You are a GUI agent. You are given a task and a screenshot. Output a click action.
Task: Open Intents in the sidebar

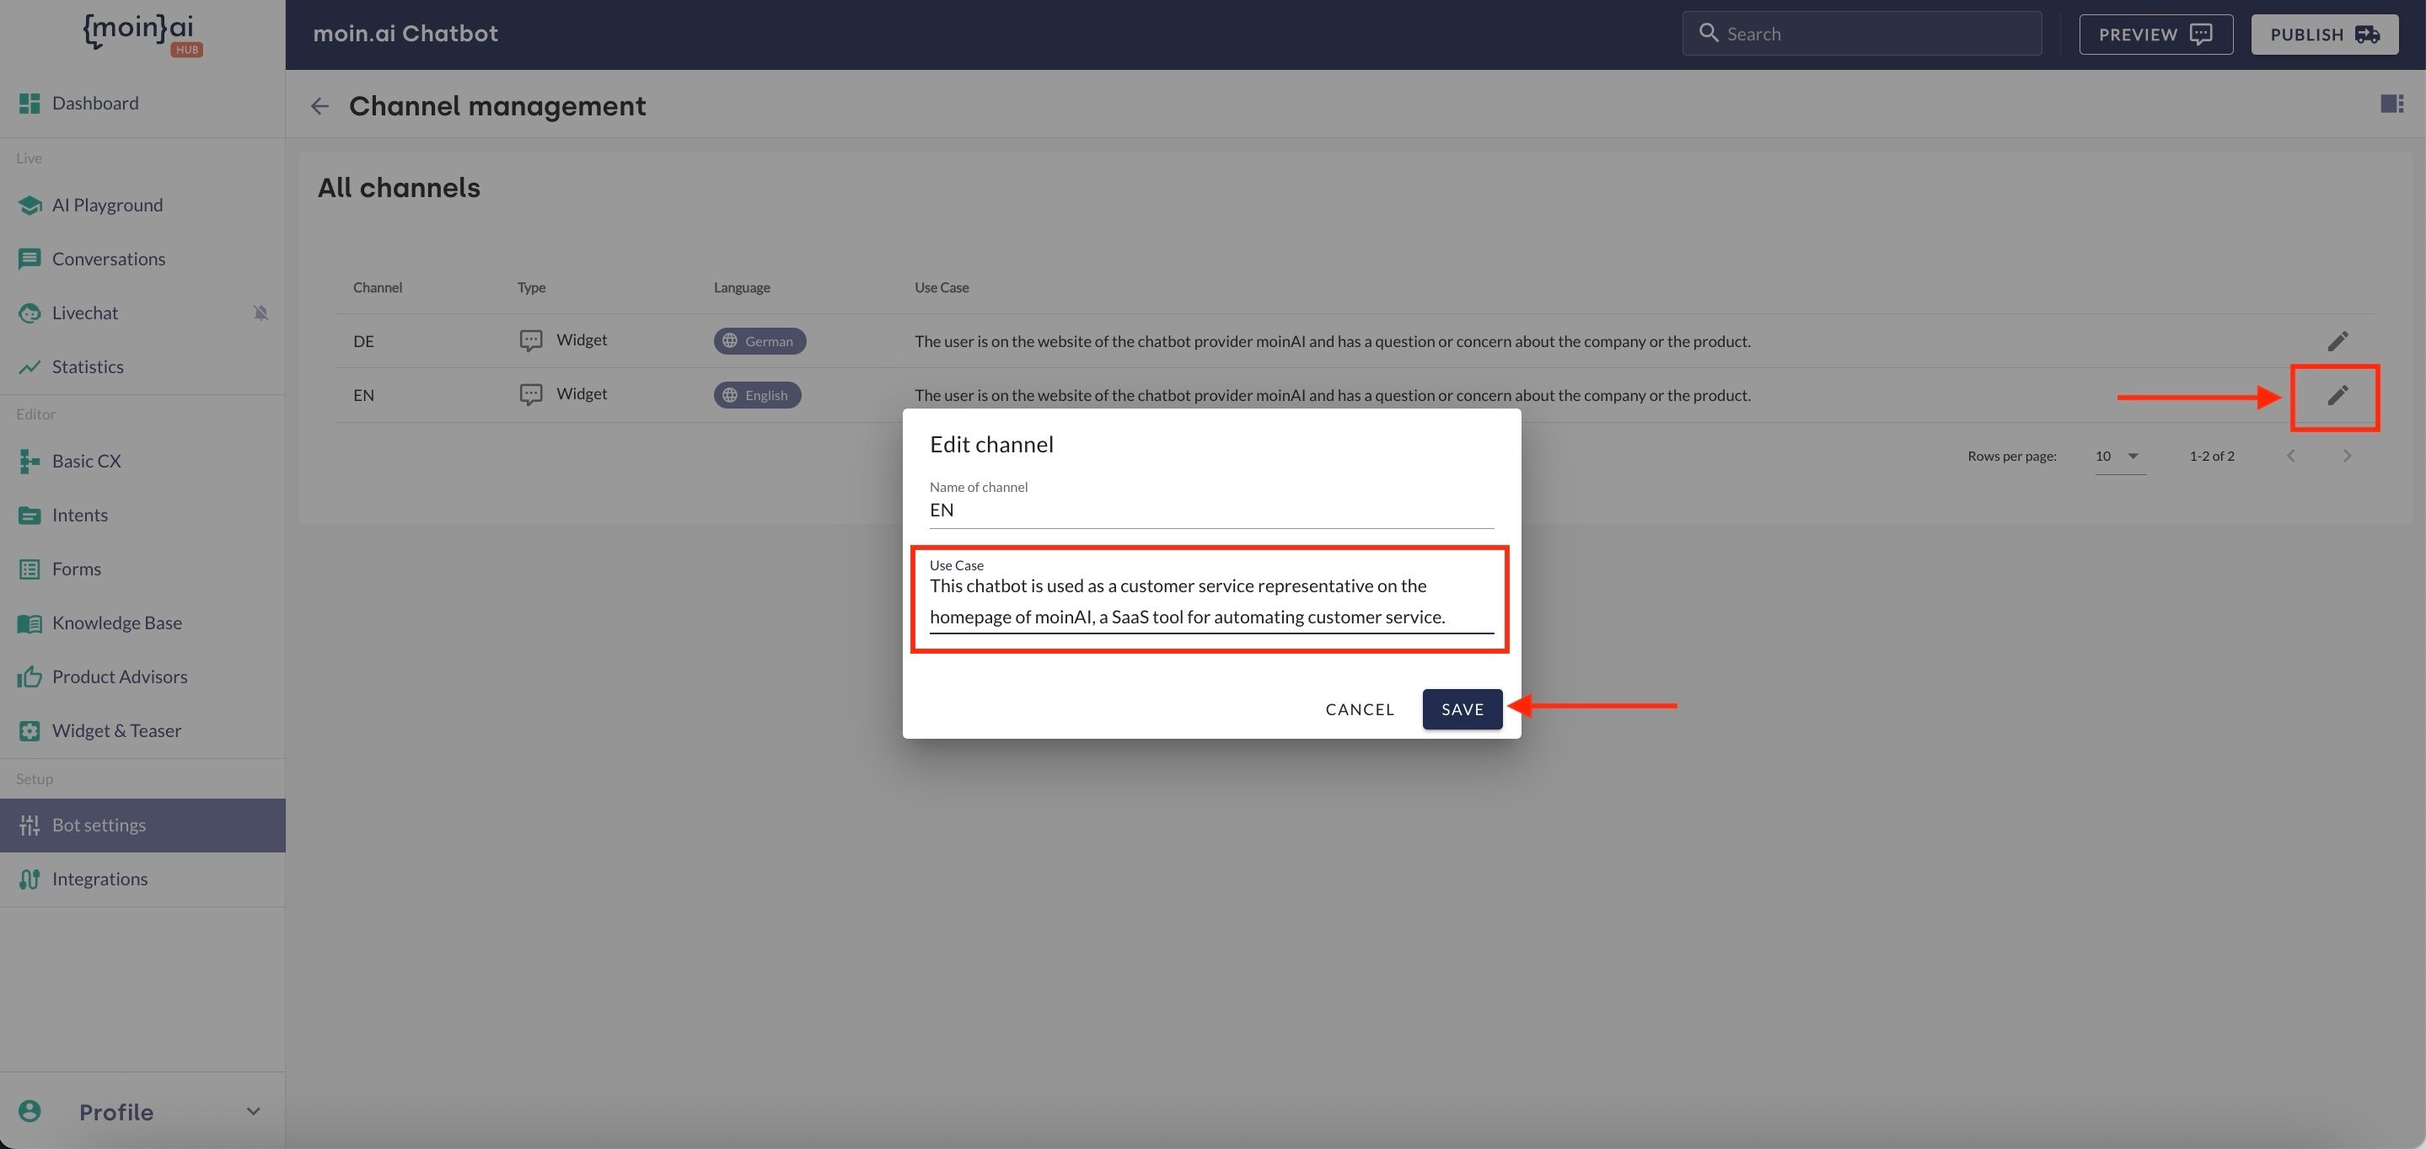click(142, 515)
